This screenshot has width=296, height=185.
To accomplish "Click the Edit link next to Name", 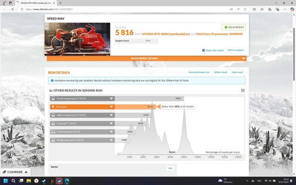I will (x=170, y=169).
